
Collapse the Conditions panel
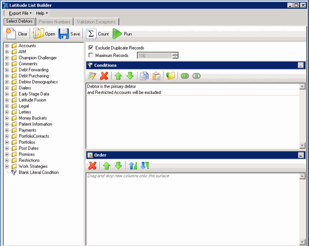click(x=300, y=65)
